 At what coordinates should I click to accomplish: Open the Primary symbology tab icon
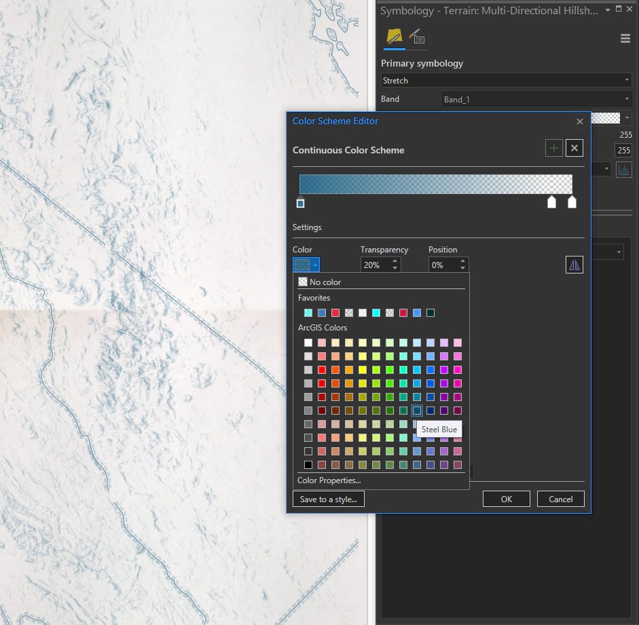pos(394,37)
